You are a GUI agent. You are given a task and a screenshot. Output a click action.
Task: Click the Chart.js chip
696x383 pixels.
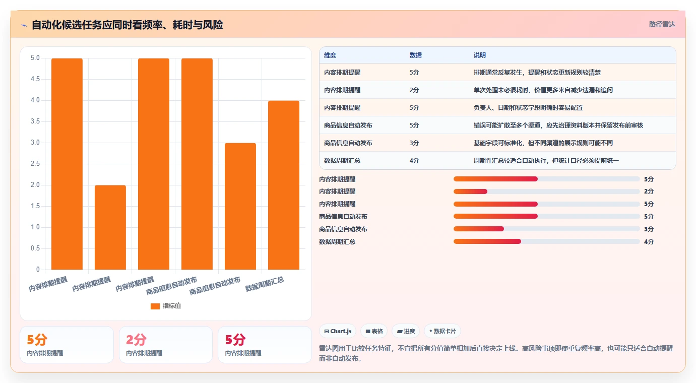point(338,331)
